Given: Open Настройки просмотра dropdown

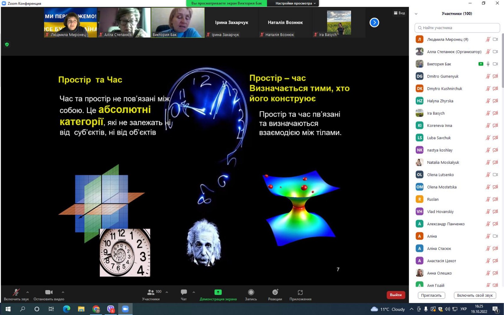Looking at the screenshot, I should [295, 3].
